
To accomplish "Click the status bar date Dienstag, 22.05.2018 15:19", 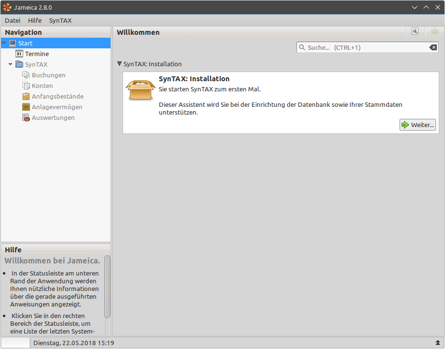I will tap(74, 343).
